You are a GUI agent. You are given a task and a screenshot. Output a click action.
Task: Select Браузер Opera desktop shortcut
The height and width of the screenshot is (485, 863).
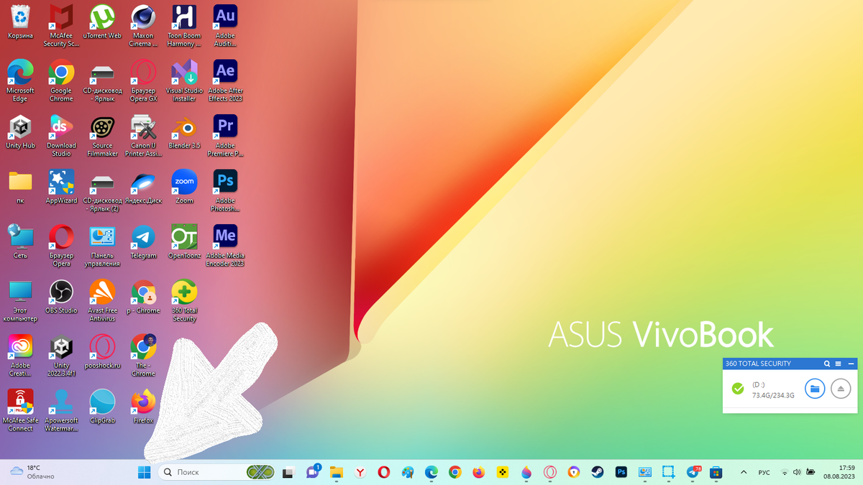(x=61, y=245)
